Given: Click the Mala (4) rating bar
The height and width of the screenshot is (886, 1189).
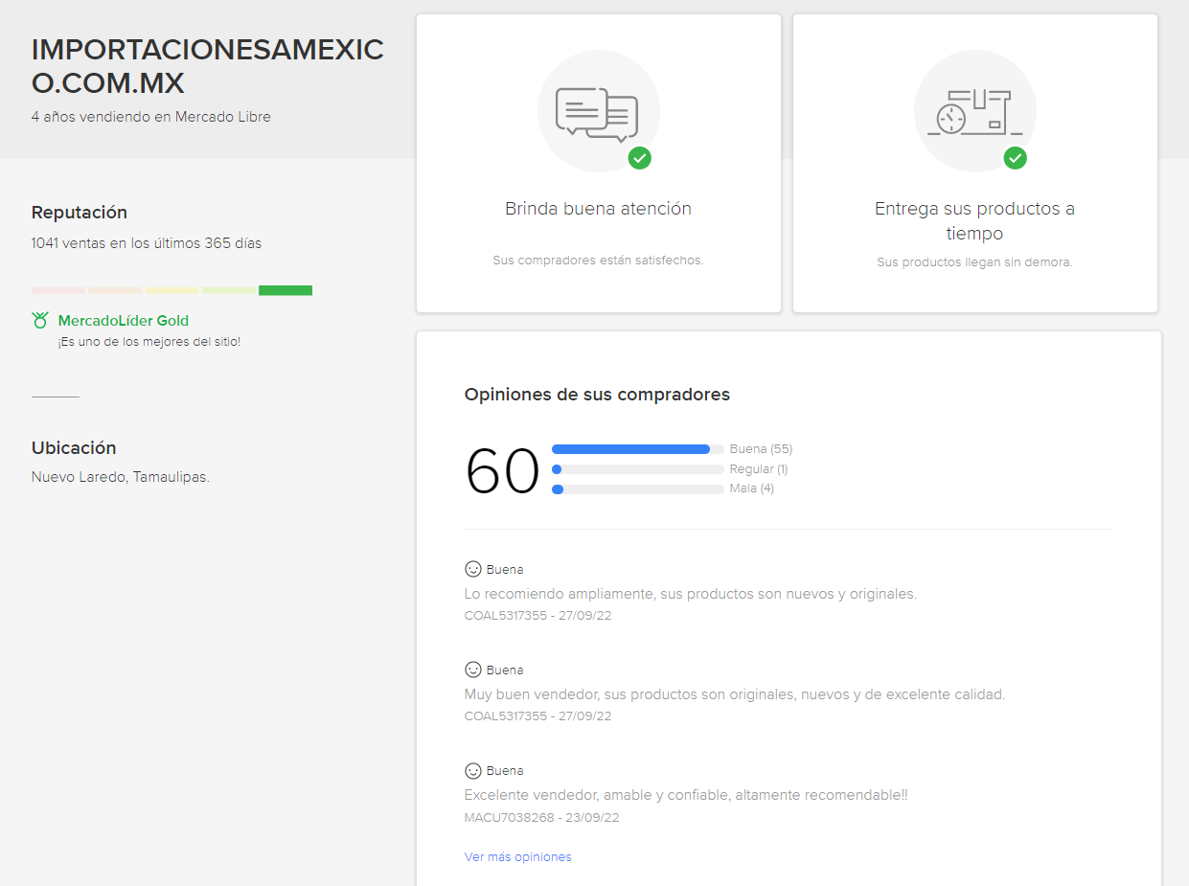Looking at the screenshot, I should coord(638,489).
